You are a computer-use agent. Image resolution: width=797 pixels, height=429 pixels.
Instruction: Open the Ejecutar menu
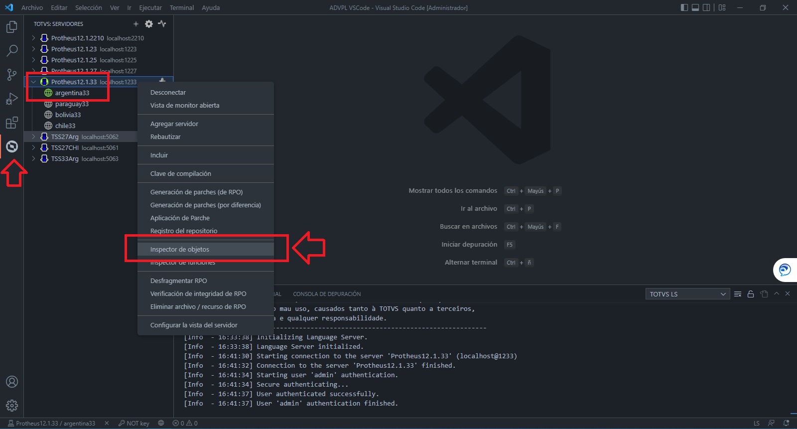tap(150, 7)
